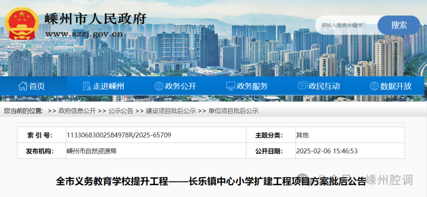
Task: Click the publish date 2025-02-06 15:46:53
Action: (x=327, y=151)
